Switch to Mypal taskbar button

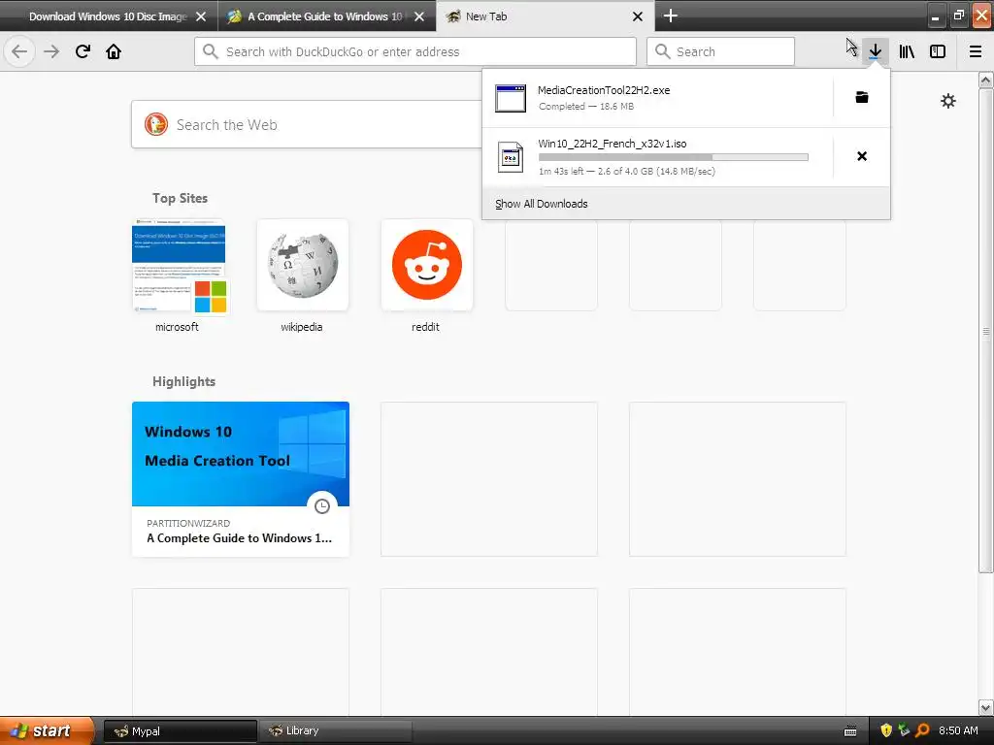(180, 731)
